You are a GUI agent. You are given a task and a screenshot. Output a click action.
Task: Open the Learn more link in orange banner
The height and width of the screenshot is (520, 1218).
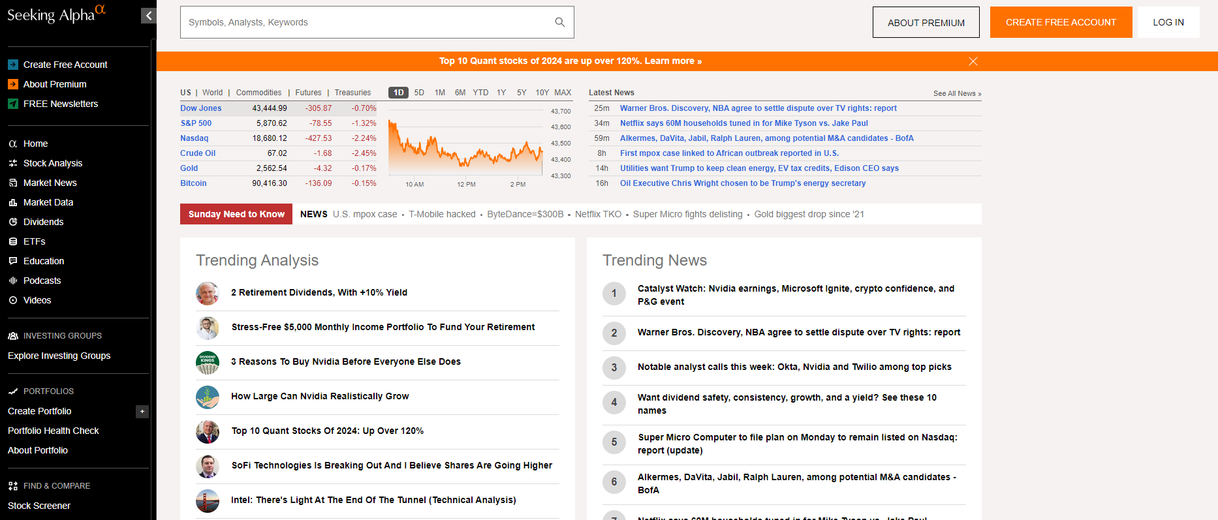tap(673, 61)
